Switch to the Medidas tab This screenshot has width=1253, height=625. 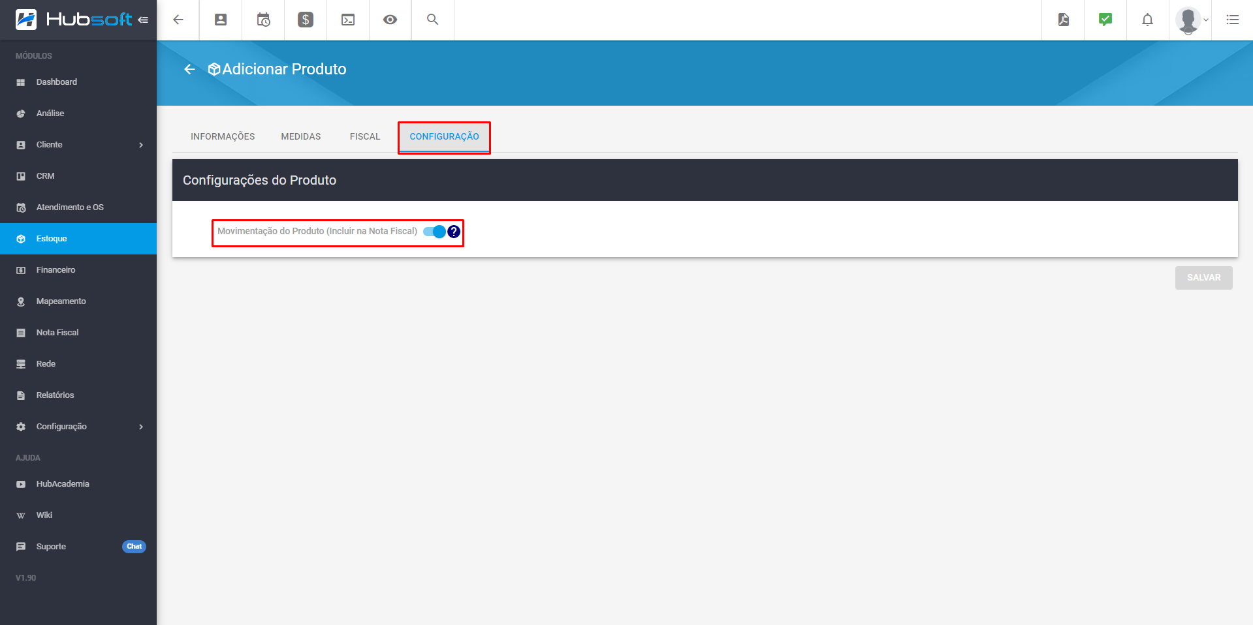pyautogui.click(x=301, y=136)
